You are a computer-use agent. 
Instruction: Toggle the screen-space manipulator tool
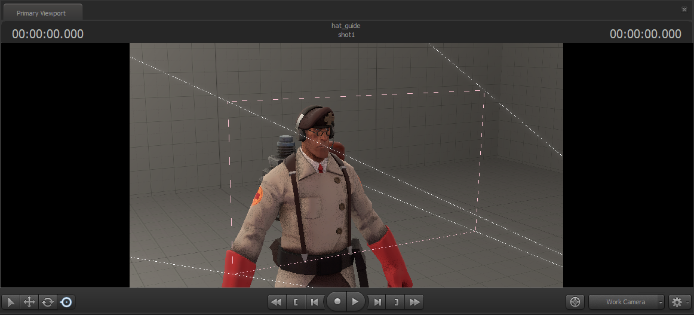[66, 302]
